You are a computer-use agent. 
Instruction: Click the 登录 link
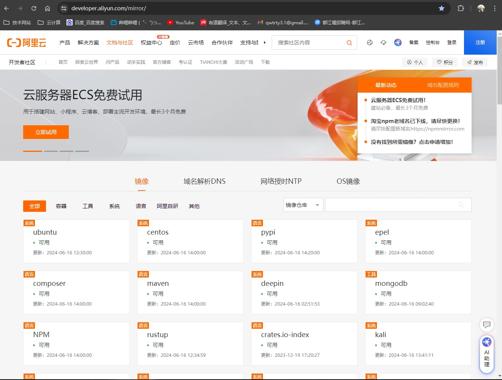tap(452, 43)
